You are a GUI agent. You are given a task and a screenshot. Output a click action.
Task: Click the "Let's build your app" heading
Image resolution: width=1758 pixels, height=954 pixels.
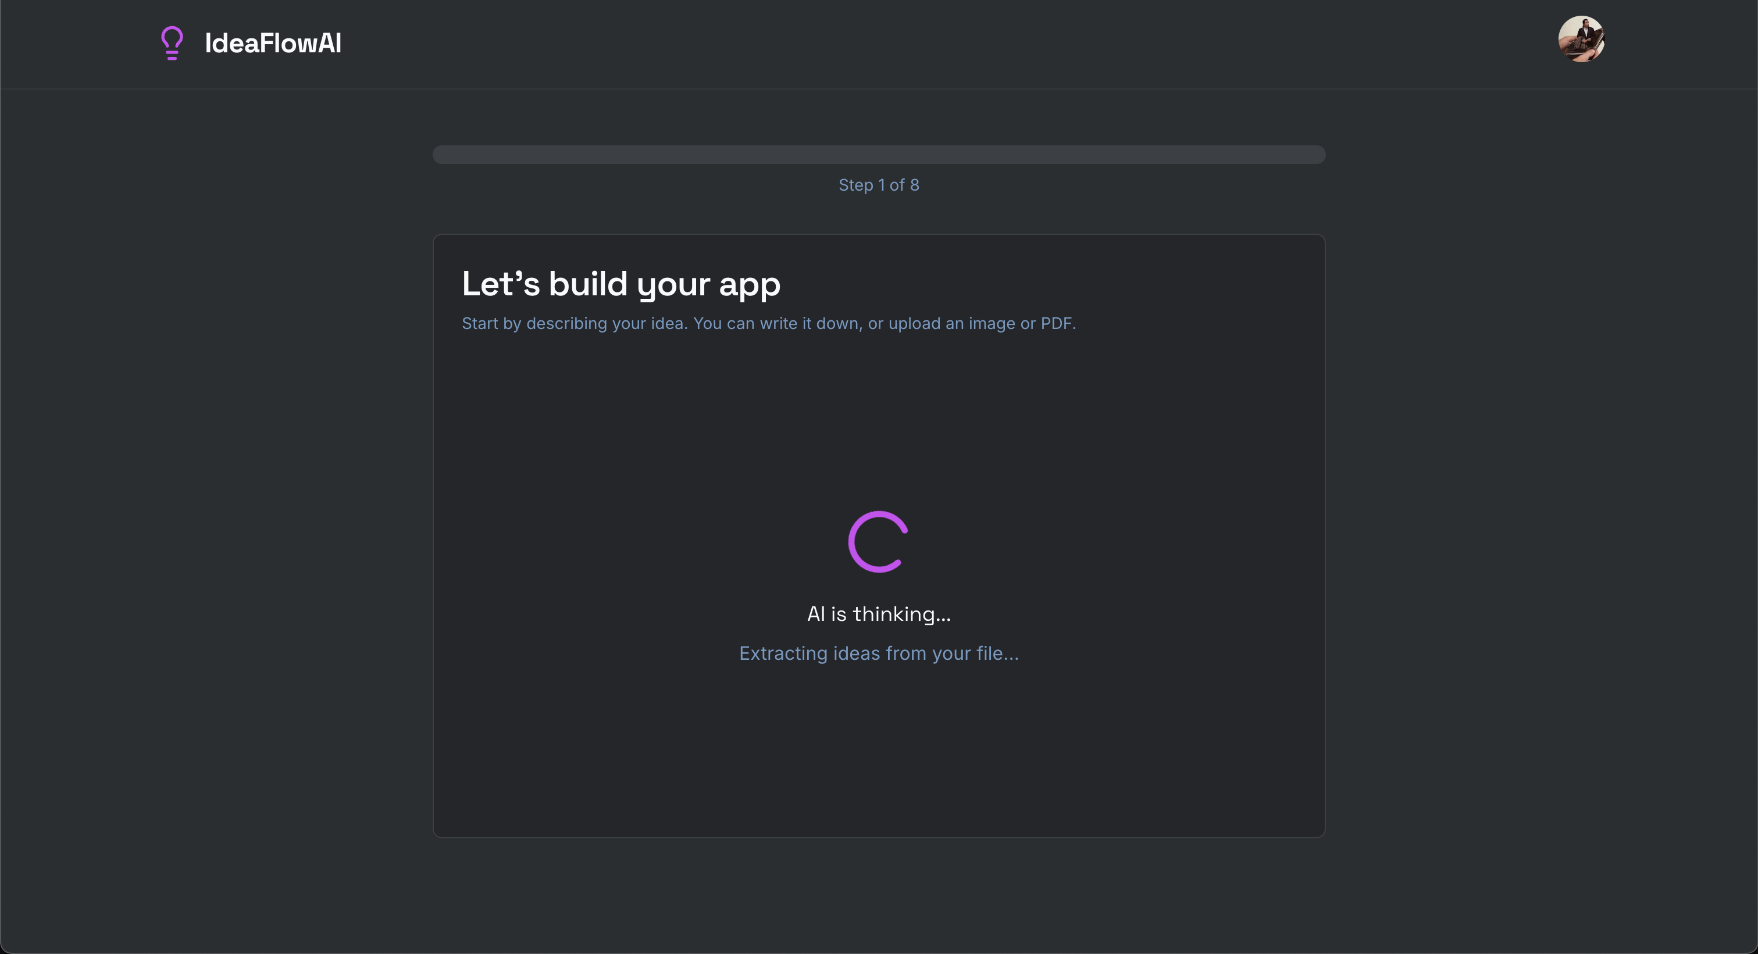point(621,284)
